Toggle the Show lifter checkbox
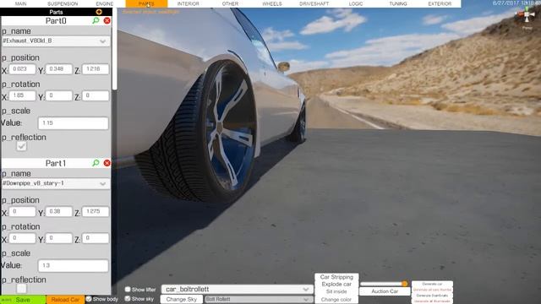Screen dimensions: 541x304 click(128, 290)
